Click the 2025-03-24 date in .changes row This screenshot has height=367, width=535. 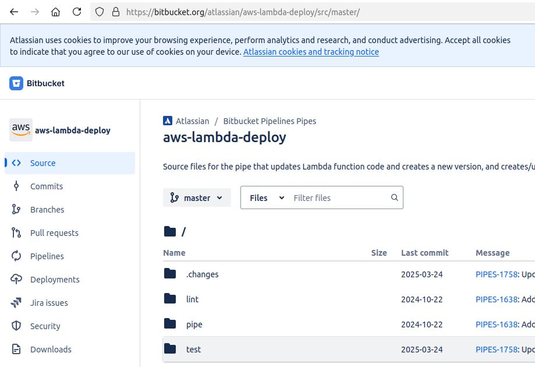point(421,274)
